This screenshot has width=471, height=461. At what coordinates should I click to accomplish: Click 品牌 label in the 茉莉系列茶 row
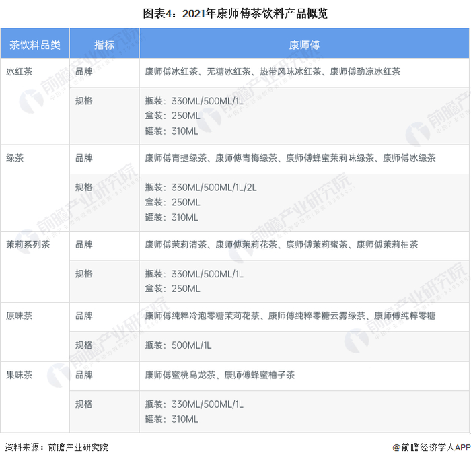coord(84,244)
